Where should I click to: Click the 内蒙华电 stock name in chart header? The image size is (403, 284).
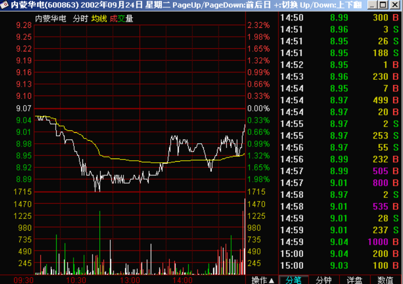pos(51,18)
